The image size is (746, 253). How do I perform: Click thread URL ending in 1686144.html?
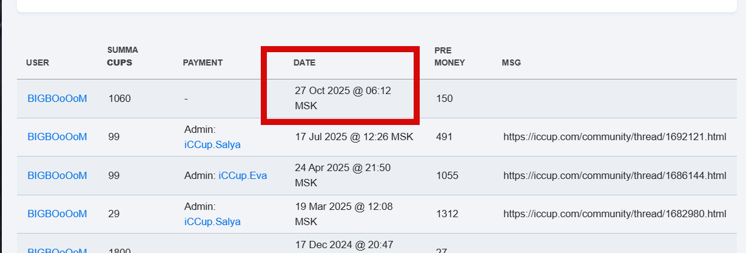pos(614,175)
